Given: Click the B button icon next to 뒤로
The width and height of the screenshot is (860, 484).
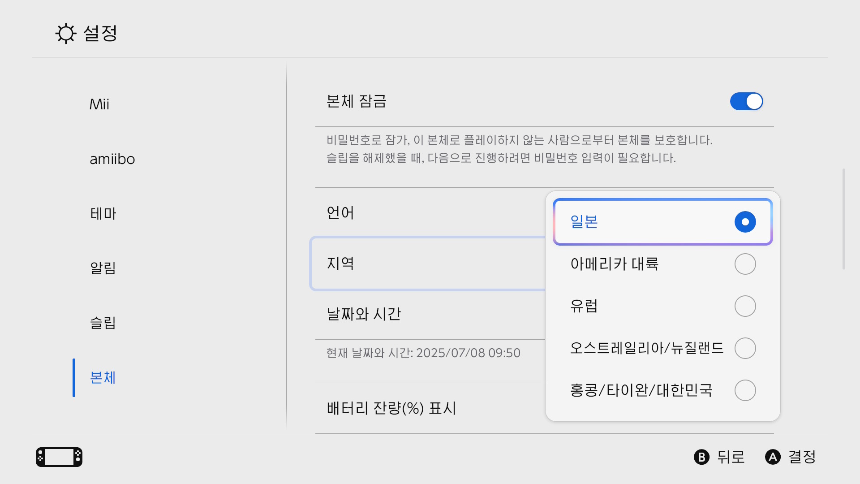Looking at the screenshot, I should coord(701,458).
